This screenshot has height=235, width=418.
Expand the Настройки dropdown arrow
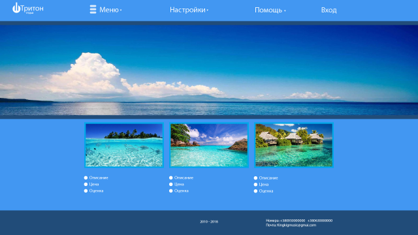coord(208,10)
